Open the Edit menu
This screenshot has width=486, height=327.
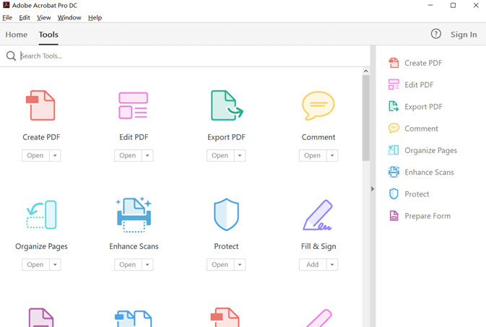(25, 17)
